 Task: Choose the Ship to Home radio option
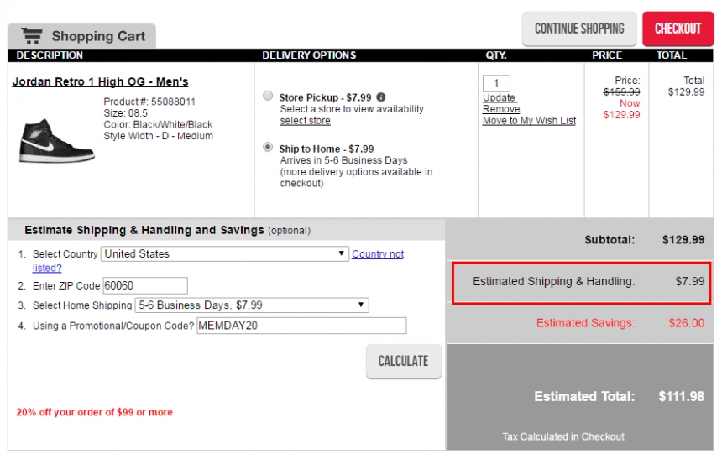[x=268, y=147]
